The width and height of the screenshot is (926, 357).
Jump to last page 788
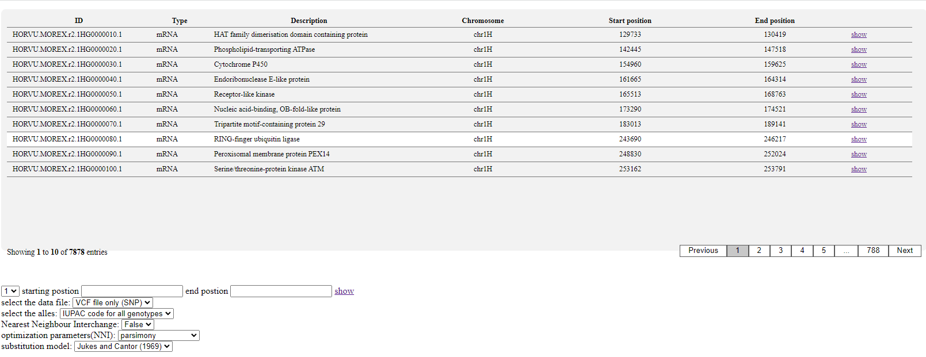873,251
